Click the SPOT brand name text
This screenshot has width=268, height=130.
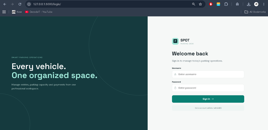[x=185, y=40]
